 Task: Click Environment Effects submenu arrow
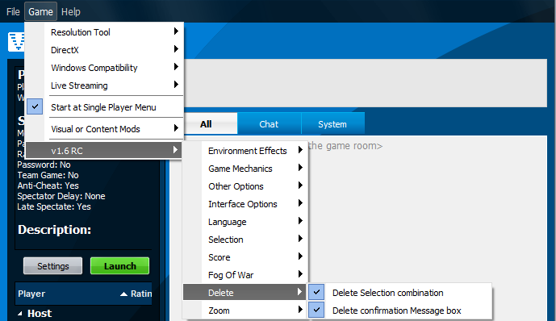point(300,150)
